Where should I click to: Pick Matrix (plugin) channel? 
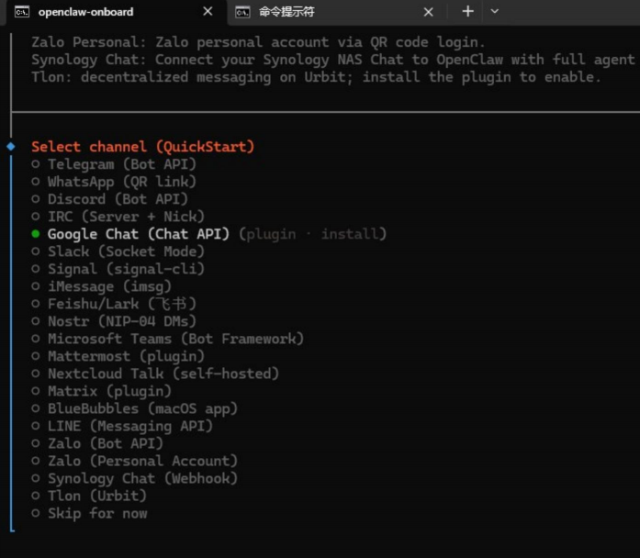click(x=109, y=391)
